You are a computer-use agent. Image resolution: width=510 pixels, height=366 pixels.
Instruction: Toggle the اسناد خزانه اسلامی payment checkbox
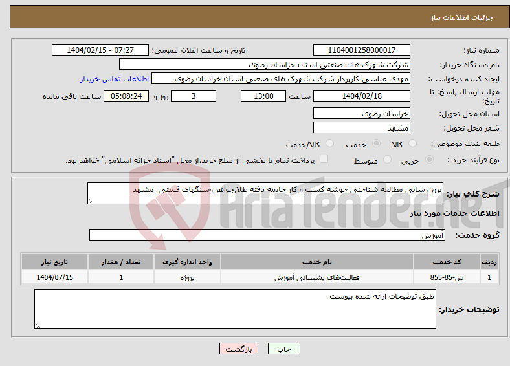[324, 159]
